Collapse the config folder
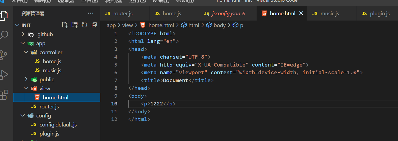The width and height of the screenshot is (398, 141). (23, 116)
